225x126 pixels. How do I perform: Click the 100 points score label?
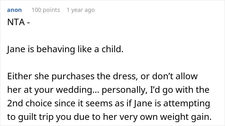pos(46,10)
